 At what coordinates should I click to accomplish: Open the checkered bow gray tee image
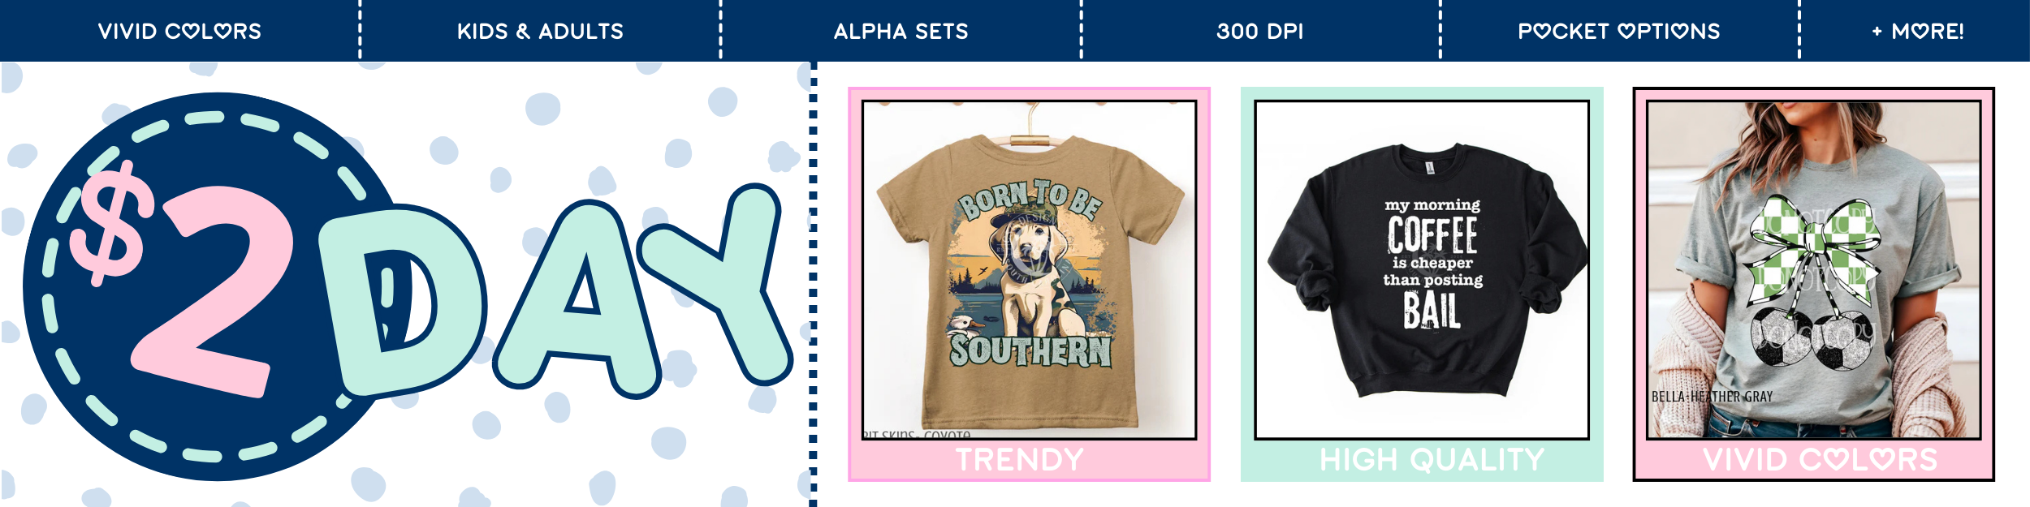[x=1813, y=269]
